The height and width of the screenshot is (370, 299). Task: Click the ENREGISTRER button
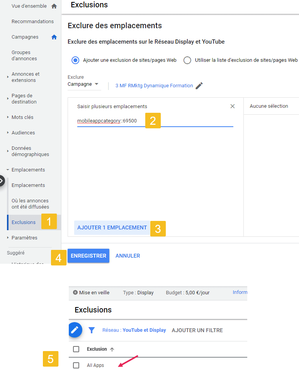[x=88, y=256]
